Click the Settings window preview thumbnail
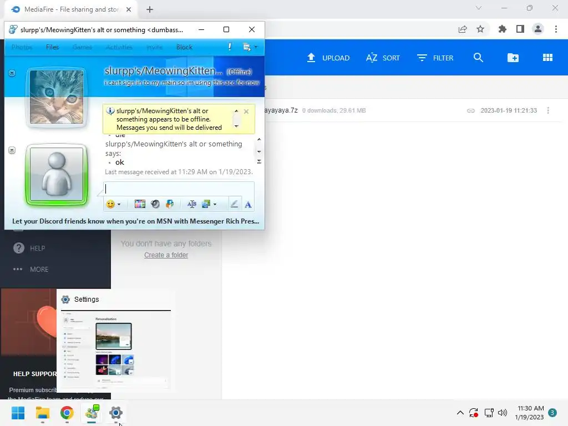568x426 pixels. coord(116,350)
